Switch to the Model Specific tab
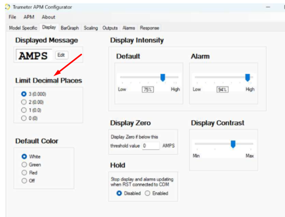This screenshot has width=285, height=217. tap(23, 28)
